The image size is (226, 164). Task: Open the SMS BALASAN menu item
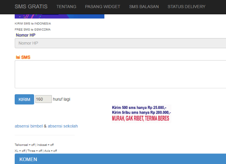pos(144,7)
